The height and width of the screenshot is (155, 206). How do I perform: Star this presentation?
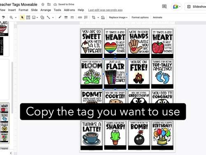(43, 5)
